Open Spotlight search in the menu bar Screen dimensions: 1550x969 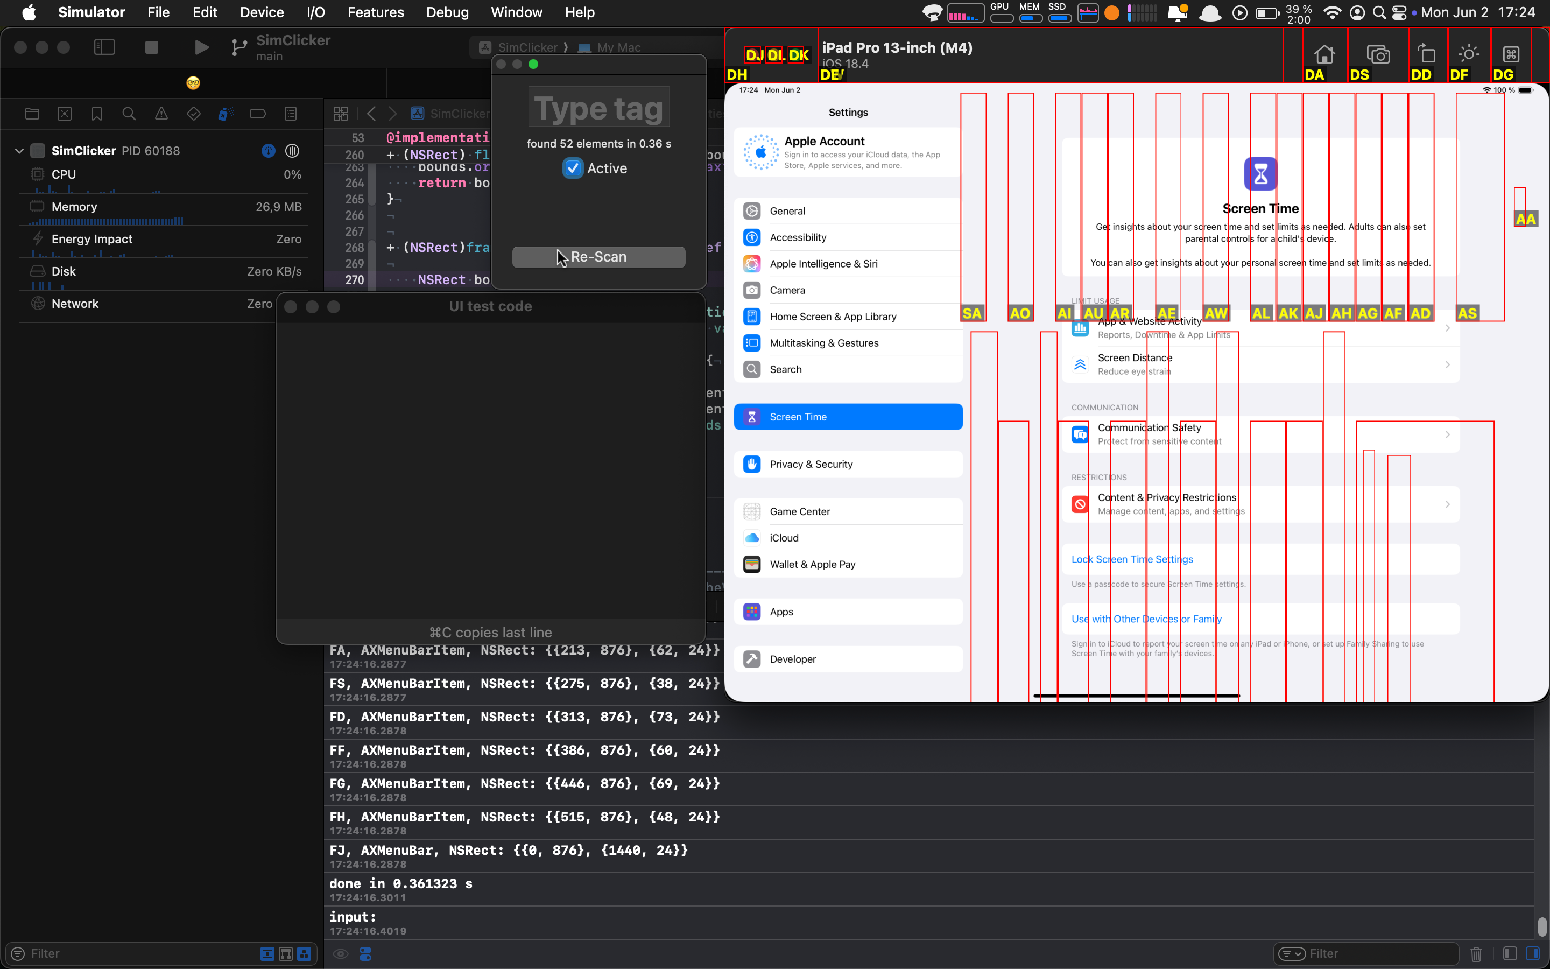pos(1379,12)
